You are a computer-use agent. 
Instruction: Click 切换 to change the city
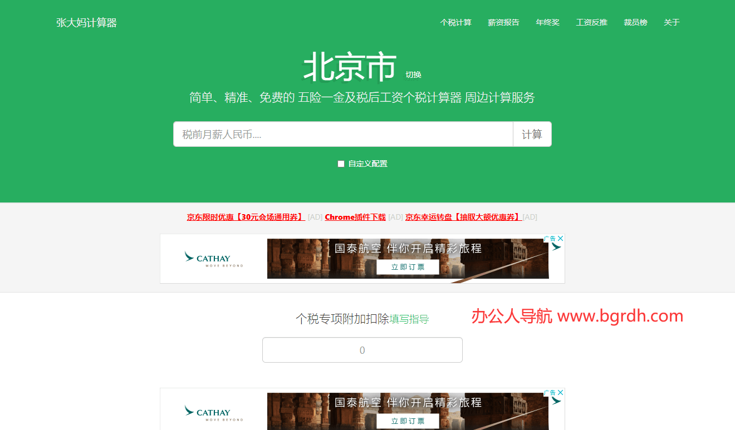click(x=414, y=74)
